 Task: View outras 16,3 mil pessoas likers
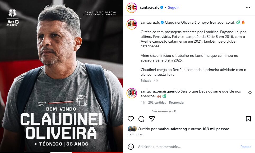210,129
